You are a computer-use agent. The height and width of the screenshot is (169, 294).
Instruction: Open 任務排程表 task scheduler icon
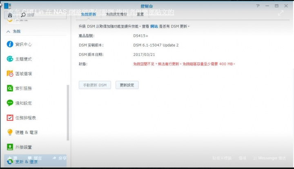(x=10, y=118)
